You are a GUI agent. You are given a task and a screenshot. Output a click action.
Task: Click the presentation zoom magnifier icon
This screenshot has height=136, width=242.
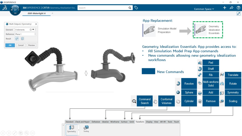(x=26, y=133)
